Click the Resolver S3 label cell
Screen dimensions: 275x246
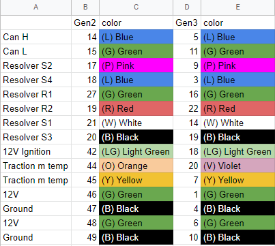pos(35,137)
